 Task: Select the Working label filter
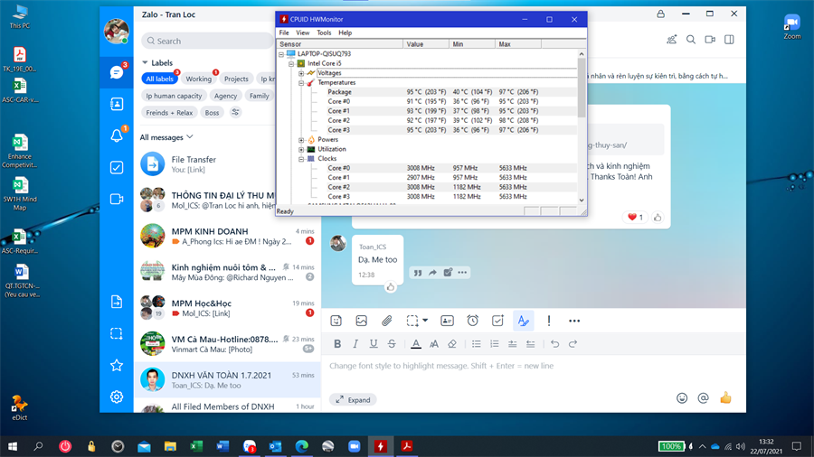coord(198,79)
